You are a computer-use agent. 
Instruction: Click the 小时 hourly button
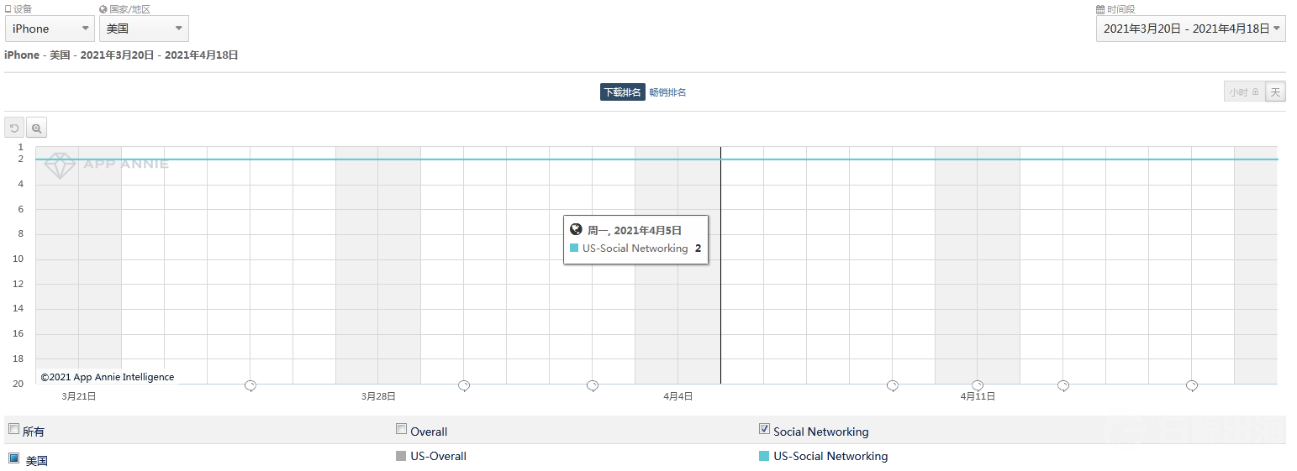pyautogui.click(x=1243, y=92)
